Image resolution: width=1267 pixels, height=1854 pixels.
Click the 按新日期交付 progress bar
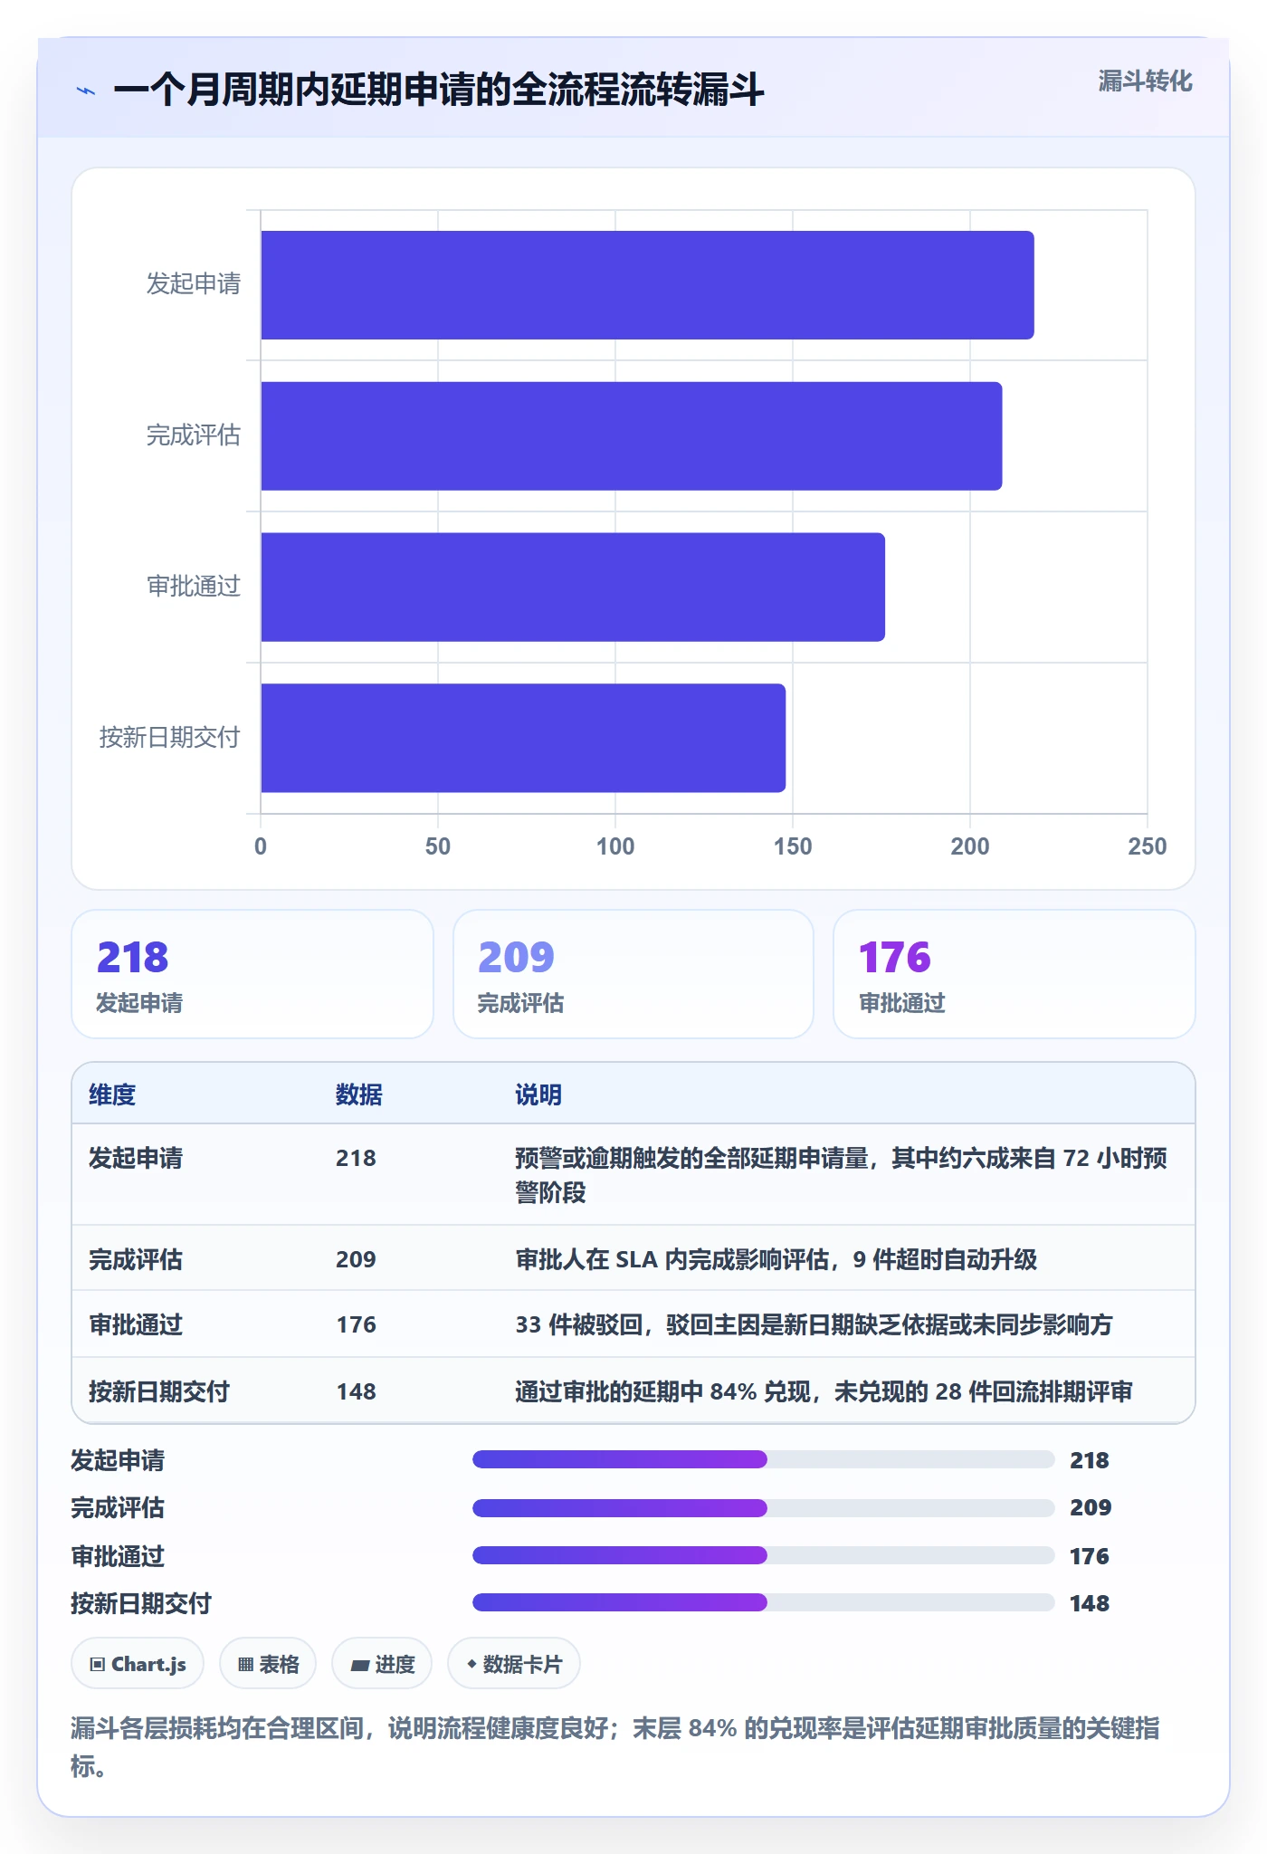pyautogui.click(x=764, y=1602)
